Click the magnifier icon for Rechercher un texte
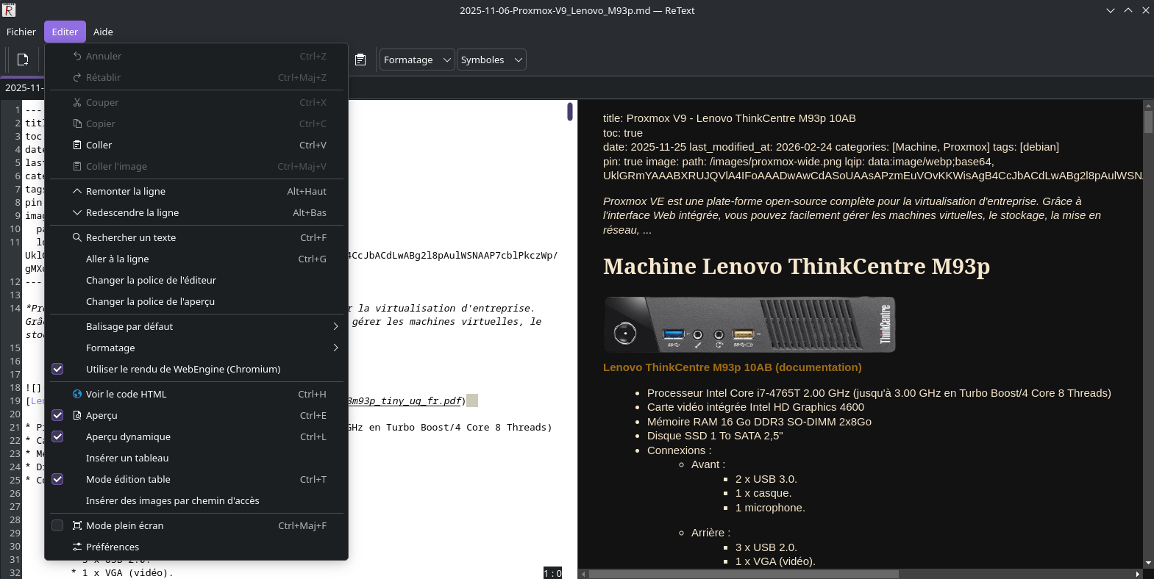Image resolution: width=1154 pixels, height=579 pixels. (x=77, y=238)
